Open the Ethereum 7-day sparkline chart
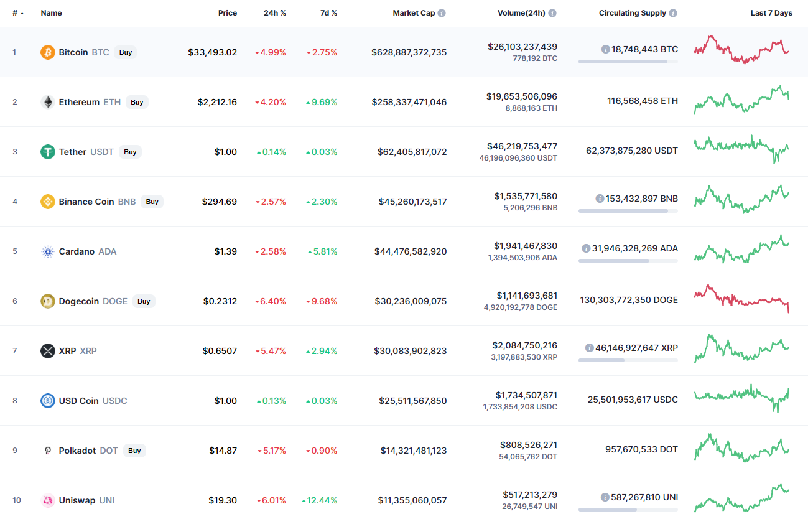 742,101
